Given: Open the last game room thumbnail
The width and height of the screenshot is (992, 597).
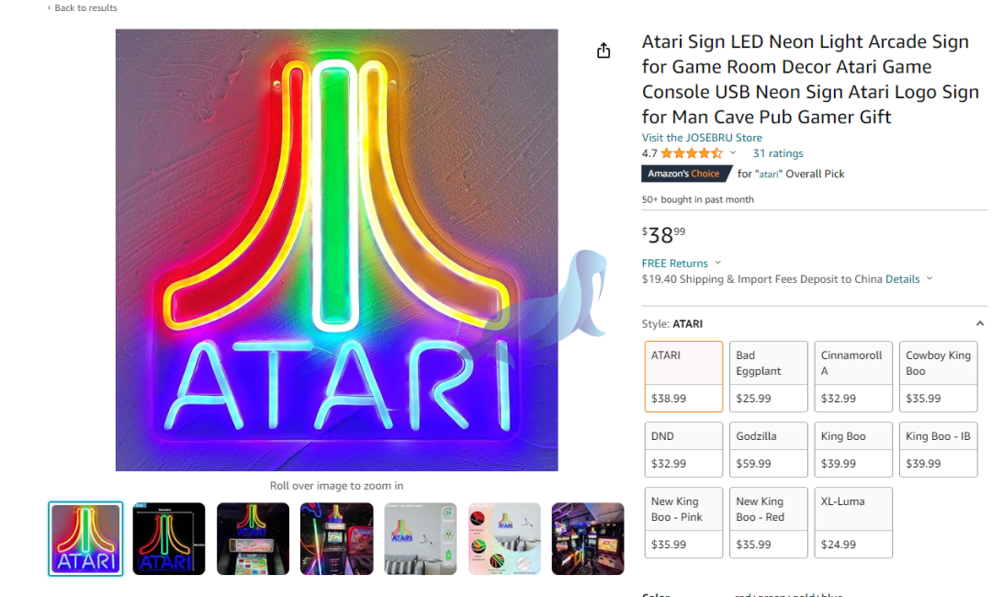Looking at the screenshot, I should (x=588, y=539).
